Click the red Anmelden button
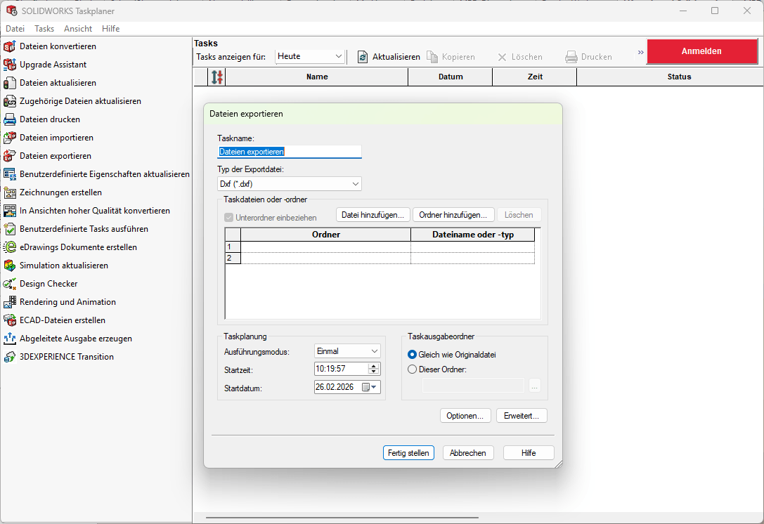The image size is (764, 524). tap(702, 51)
